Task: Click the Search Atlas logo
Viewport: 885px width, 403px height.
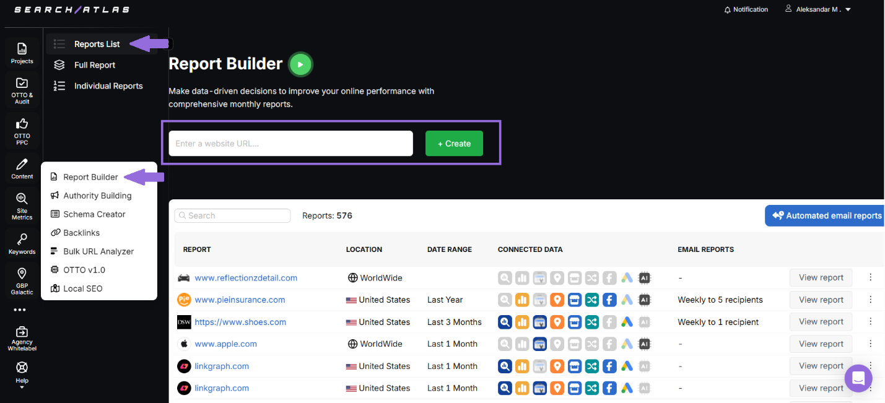Action: (x=72, y=9)
